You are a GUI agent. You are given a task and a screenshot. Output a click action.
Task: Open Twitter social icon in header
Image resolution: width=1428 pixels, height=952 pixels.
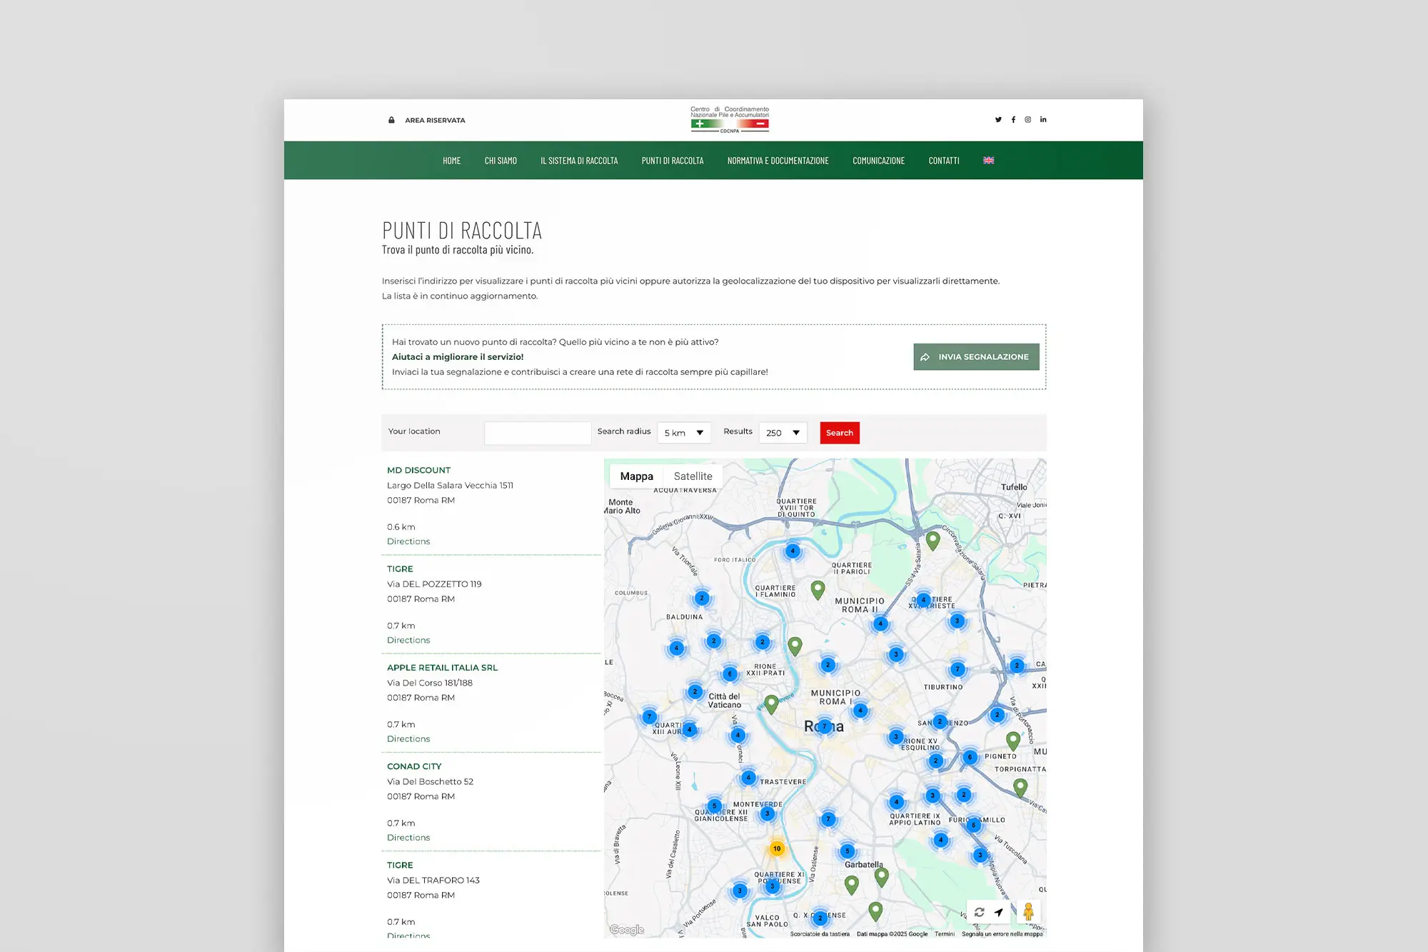(998, 120)
